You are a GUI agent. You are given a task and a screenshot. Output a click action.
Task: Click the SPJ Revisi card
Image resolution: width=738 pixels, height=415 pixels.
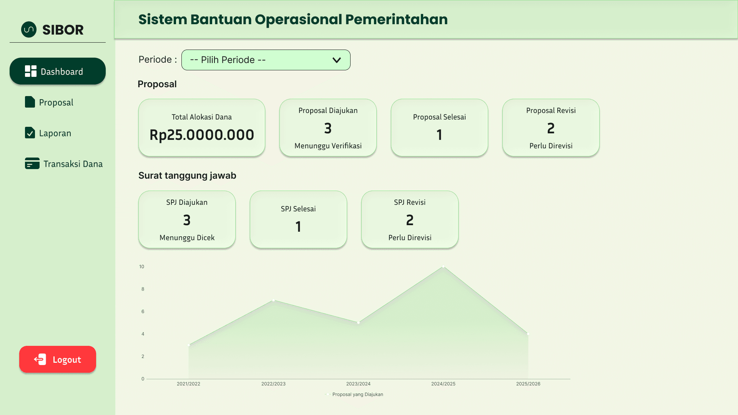point(409,219)
